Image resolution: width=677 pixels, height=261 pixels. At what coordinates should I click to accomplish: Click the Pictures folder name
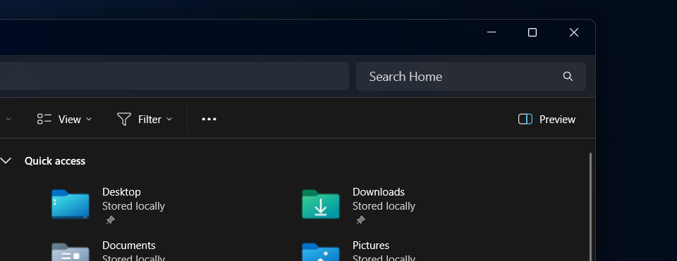point(371,246)
